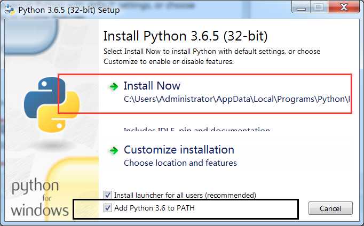Click the 'Install Python 3.6.5 (32-bit)' heading
Screen dimensions: 364x226
185,36
